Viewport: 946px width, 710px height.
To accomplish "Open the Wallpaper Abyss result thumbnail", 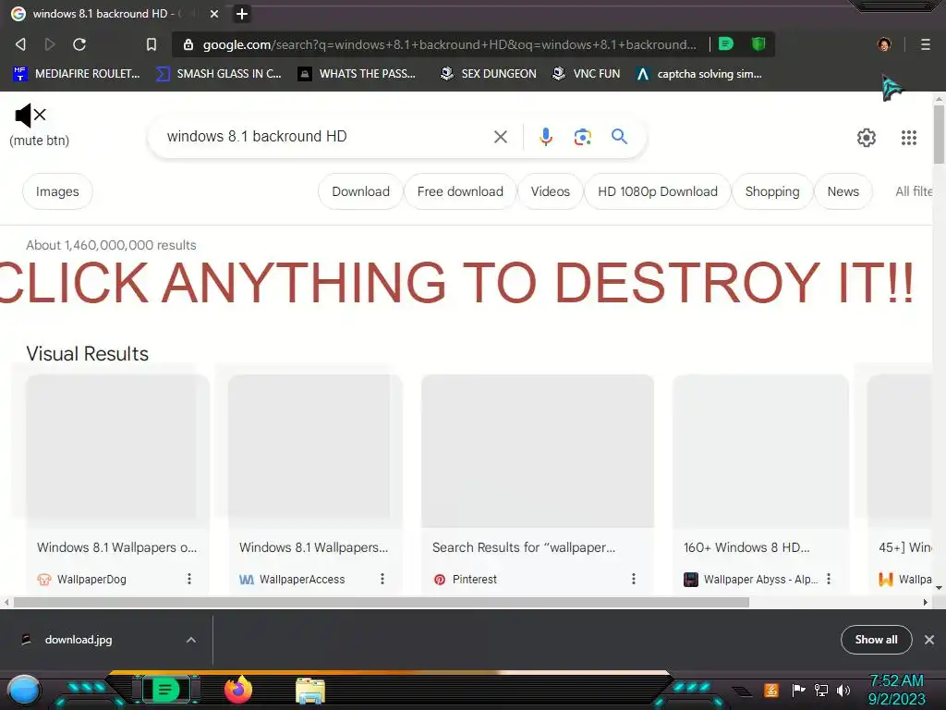I will (x=760, y=451).
